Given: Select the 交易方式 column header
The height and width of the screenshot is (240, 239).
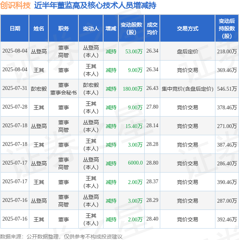Looking at the screenshot, I should coord(188,28).
